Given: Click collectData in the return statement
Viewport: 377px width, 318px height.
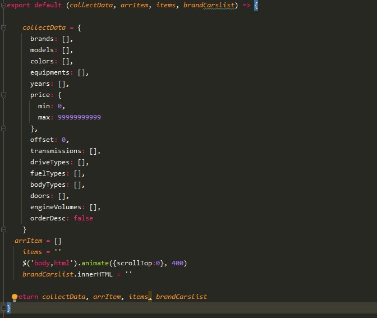Looking at the screenshot, I should point(64,297).
